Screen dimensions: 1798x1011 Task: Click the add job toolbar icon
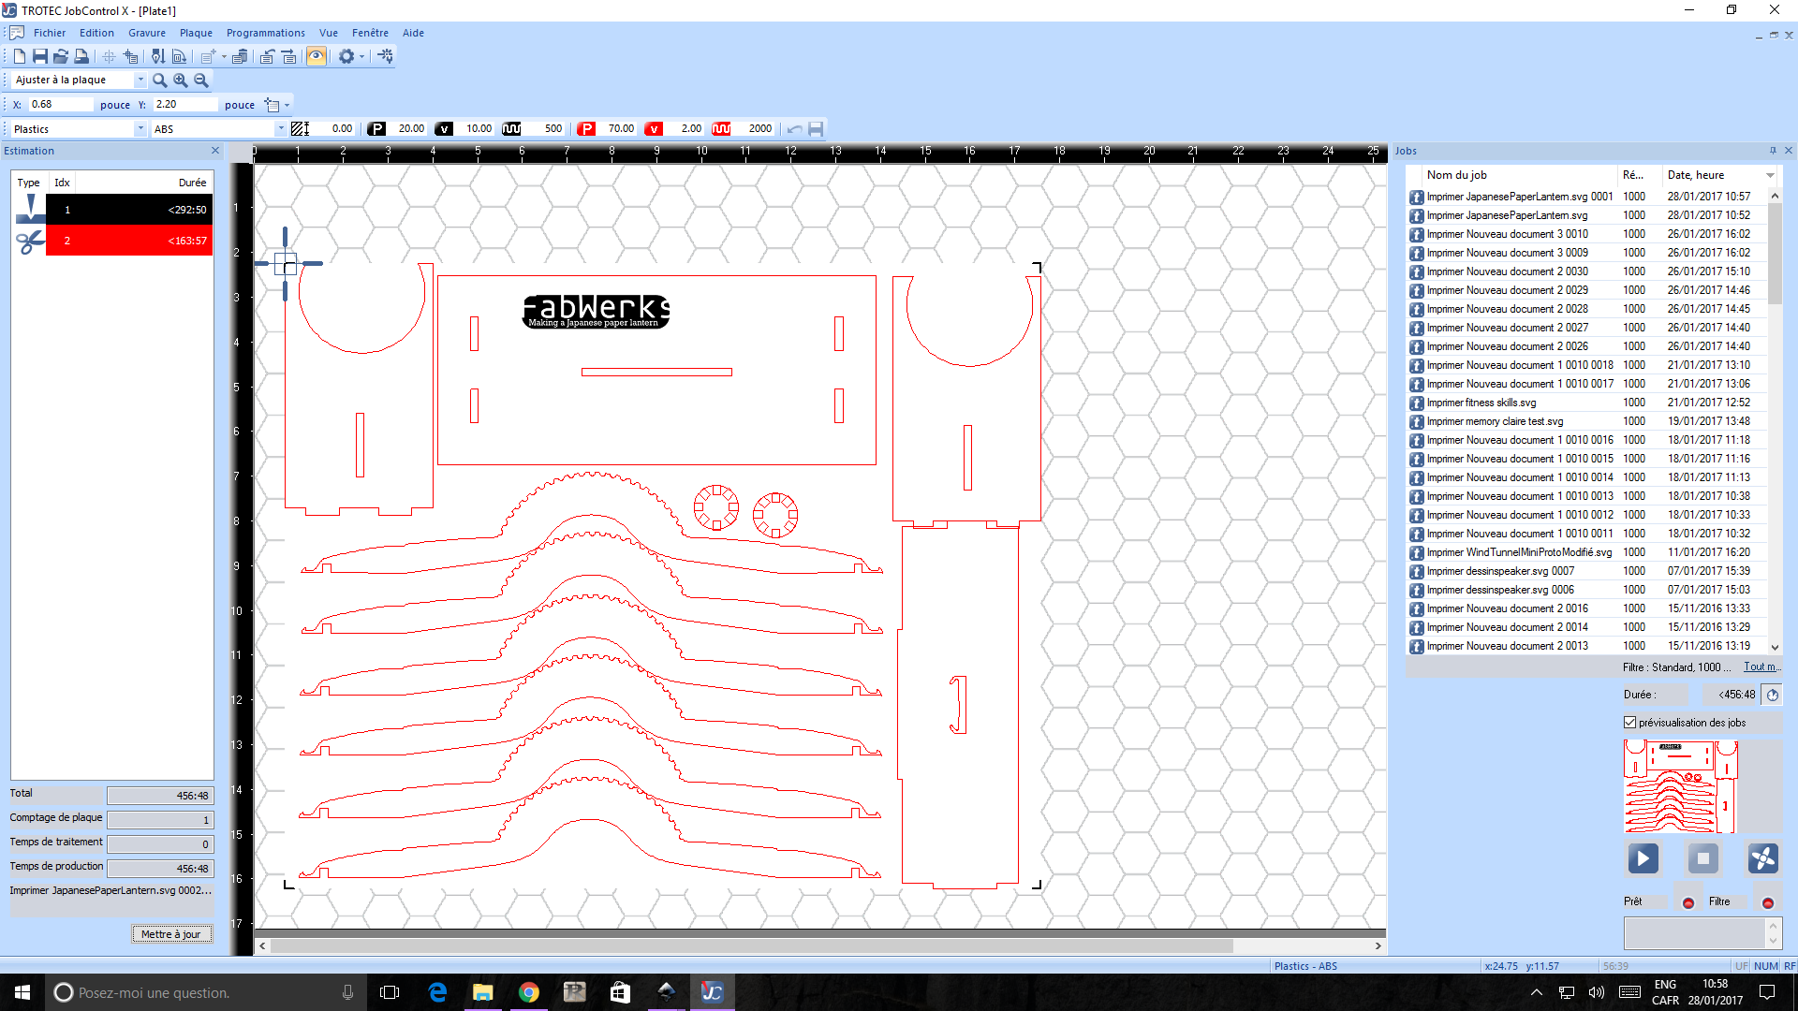pos(208,56)
